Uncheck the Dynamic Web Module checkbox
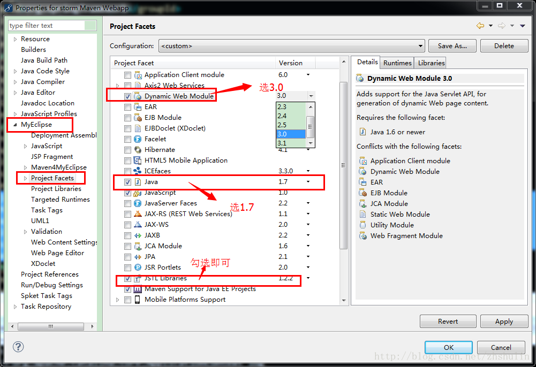This screenshot has width=536, height=367. (127, 96)
